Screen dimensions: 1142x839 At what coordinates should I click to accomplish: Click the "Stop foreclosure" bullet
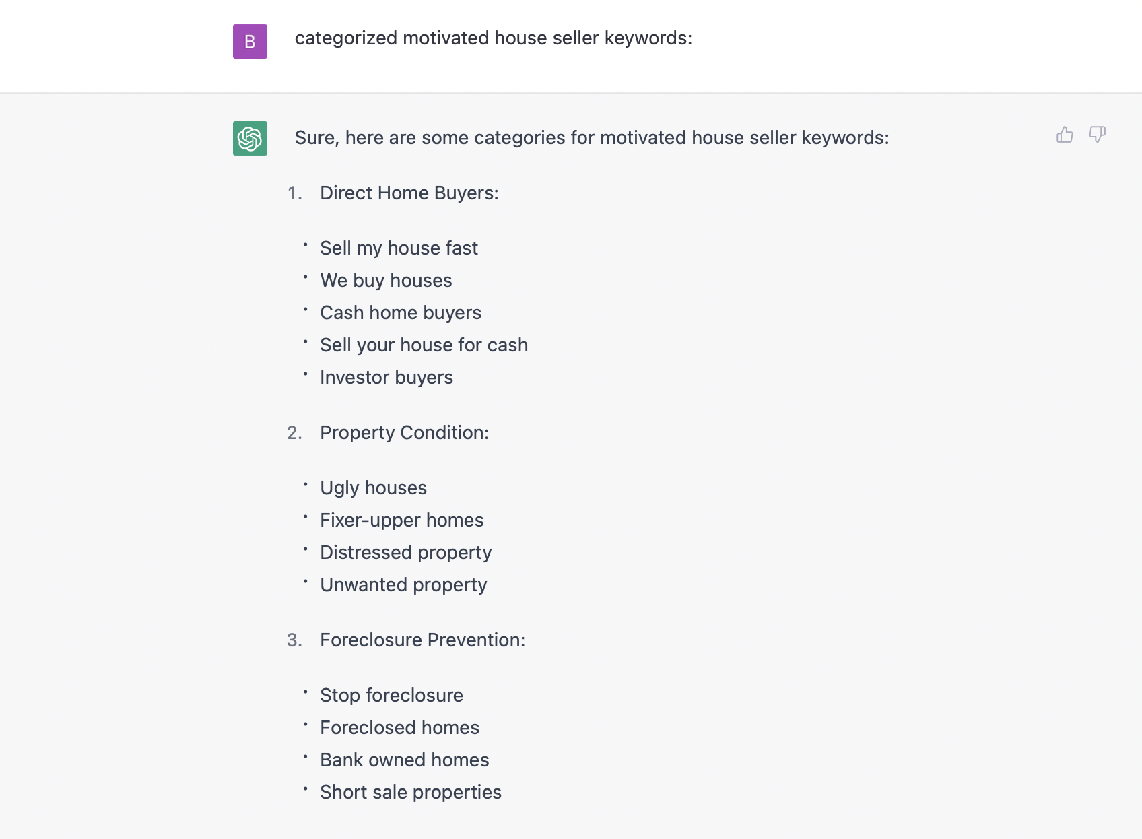coord(391,696)
